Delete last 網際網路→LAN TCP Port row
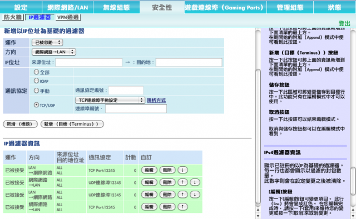Viewport: 356px width, 219px height. [167, 207]
